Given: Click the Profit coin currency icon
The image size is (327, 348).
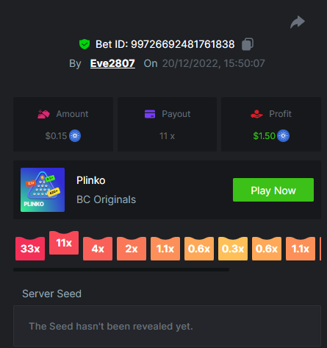Looking at the screenshot, I should [283, 136].
